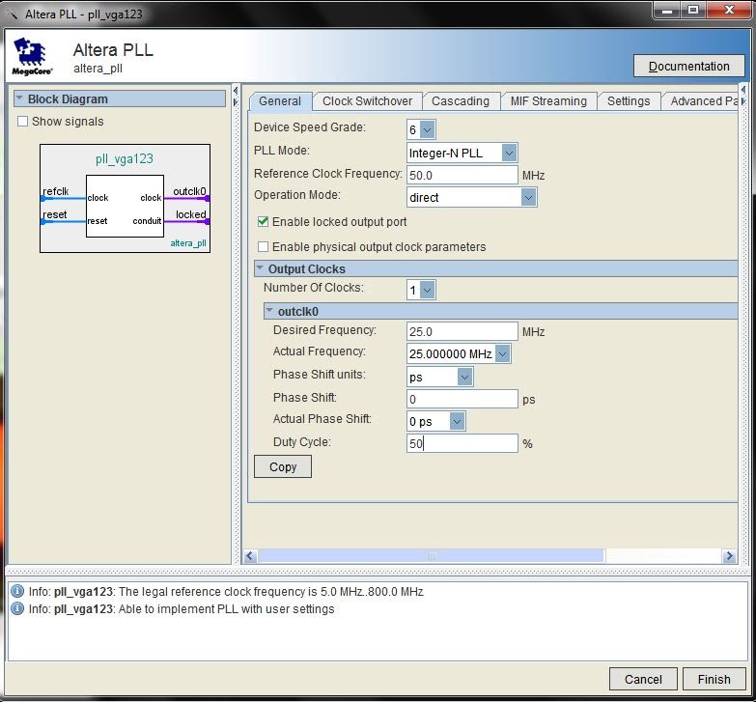Close the Altera PLL window
Image resolution: width=756 pixels, height=702 pixels.
tap(729, 10)
